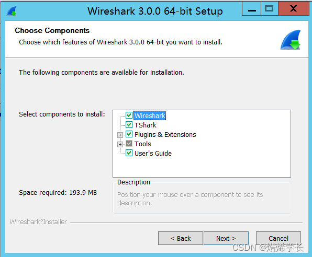Toggle the Plugins & Extensions checkbox

tap(129, 134)
